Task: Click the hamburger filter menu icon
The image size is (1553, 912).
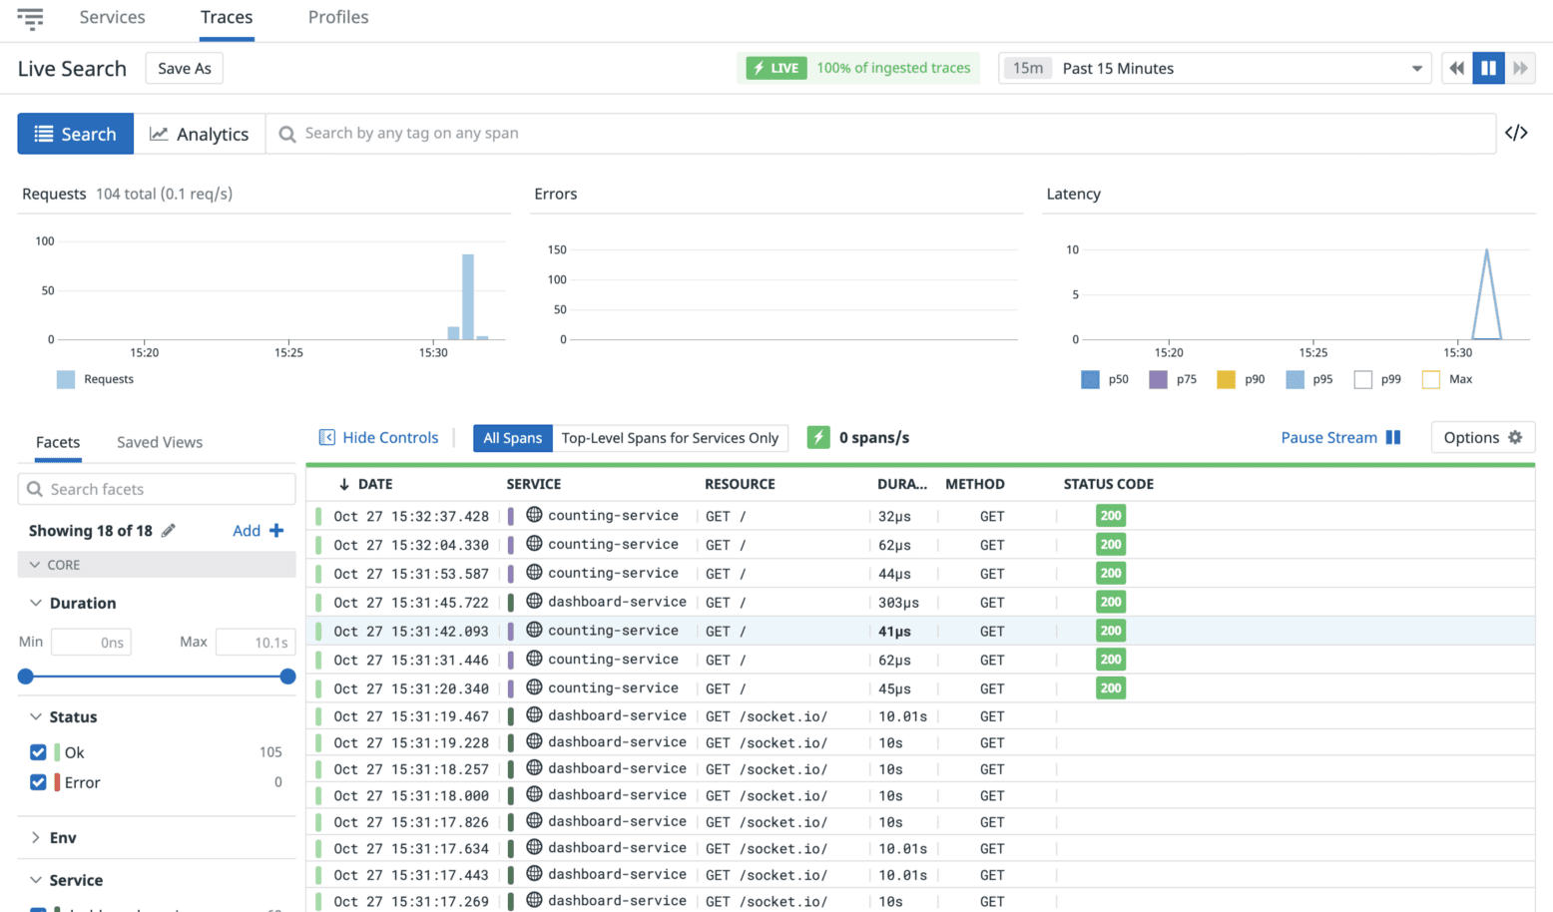Action: (30, 18)
